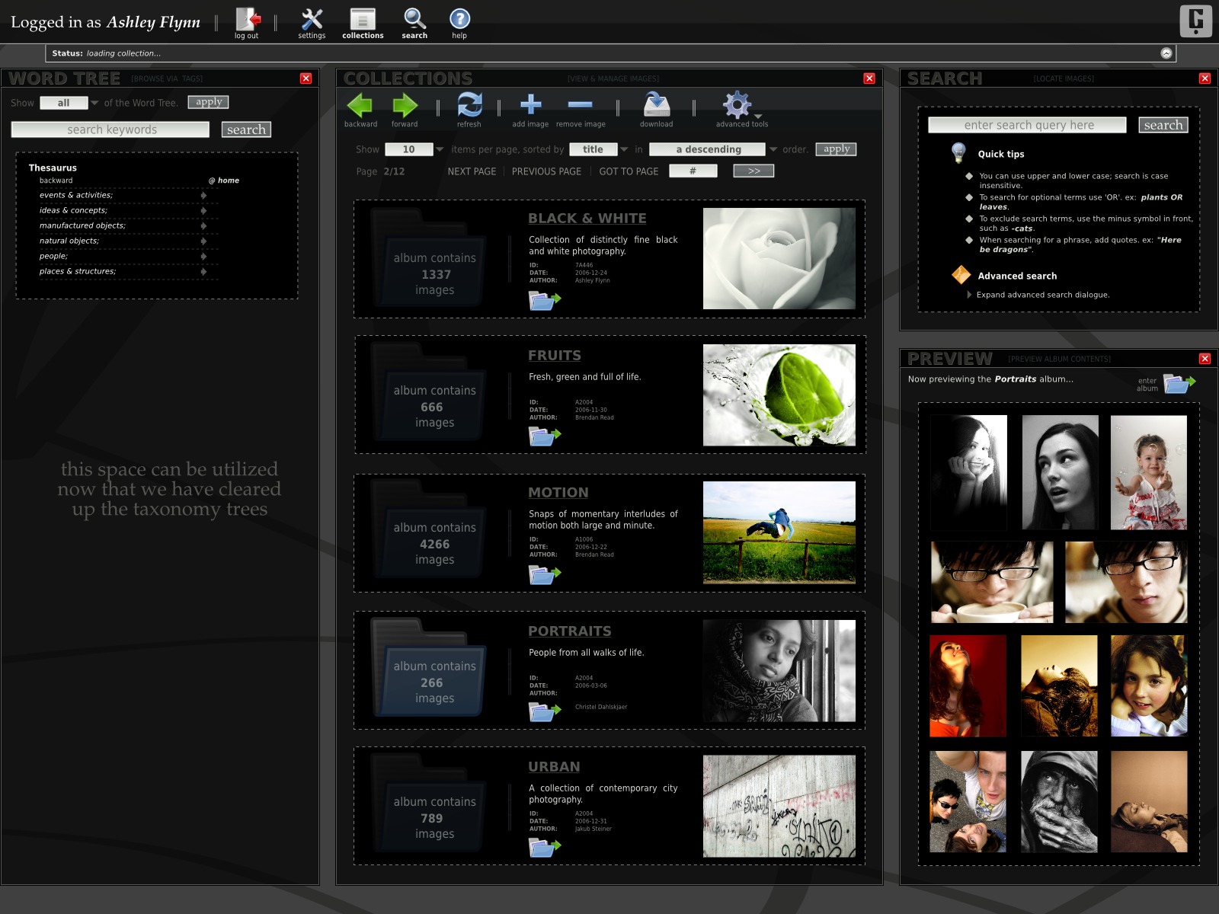Open settings tools icon
The height and width of the screenshot is (914, 1219).
point(312,19)
